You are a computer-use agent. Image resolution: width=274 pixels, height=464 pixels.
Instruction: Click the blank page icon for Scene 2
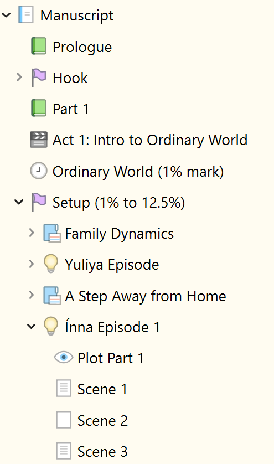tap(64, 420)
